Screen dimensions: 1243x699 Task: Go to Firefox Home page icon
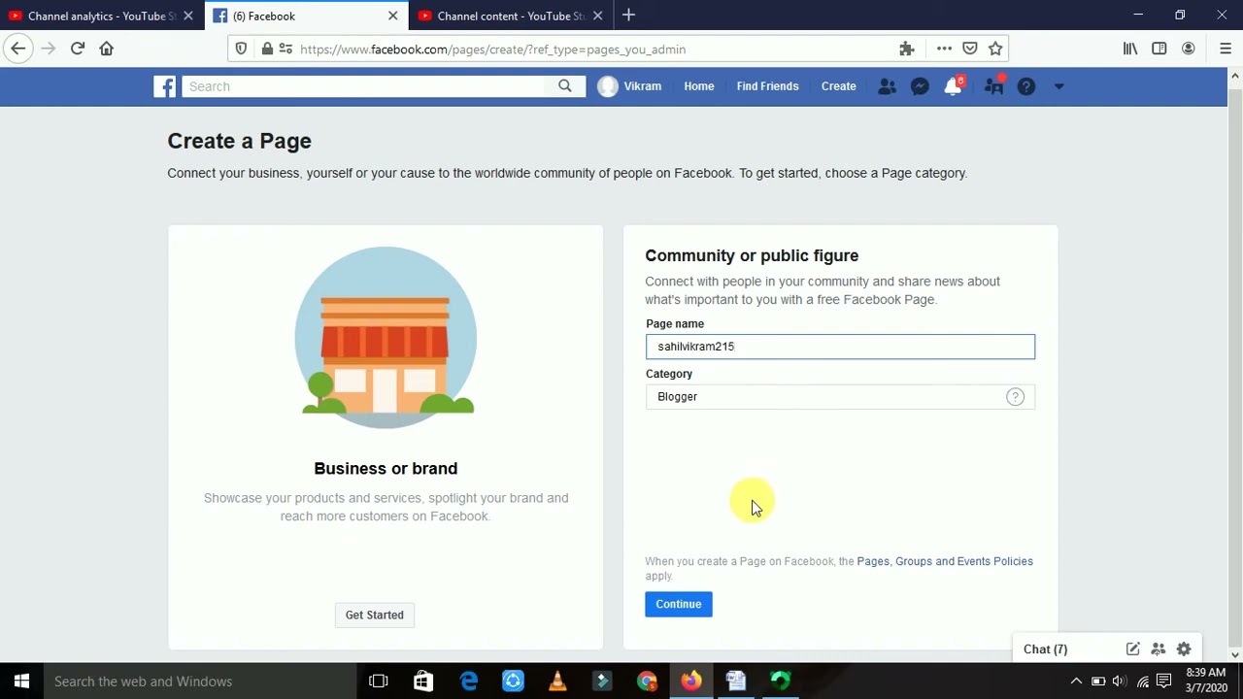click(x=107, y=49)
